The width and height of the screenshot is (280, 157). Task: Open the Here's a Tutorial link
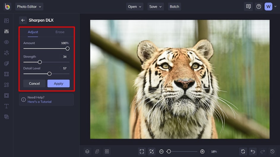(x=39, y=102)
